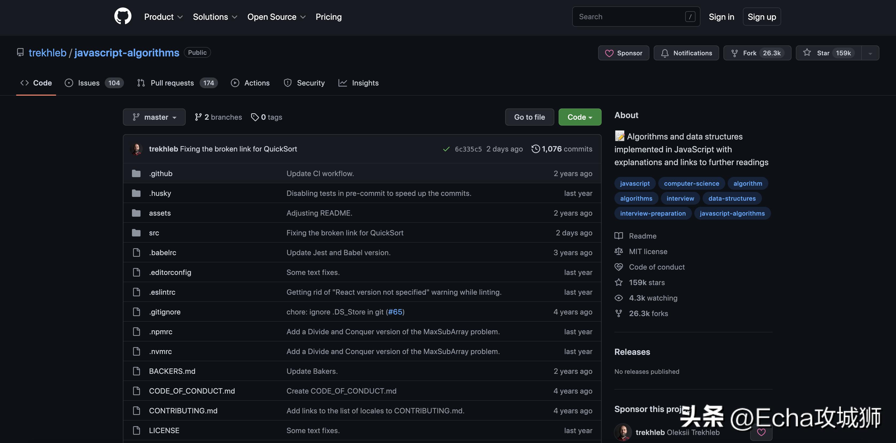Click the Go to file button
The height and width of the screenshot is (443, 896).
pos(529,117)
